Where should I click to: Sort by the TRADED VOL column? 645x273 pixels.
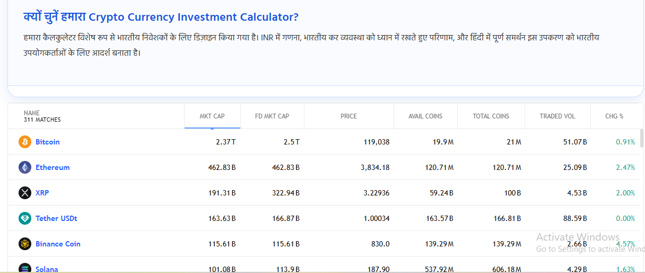557,116
